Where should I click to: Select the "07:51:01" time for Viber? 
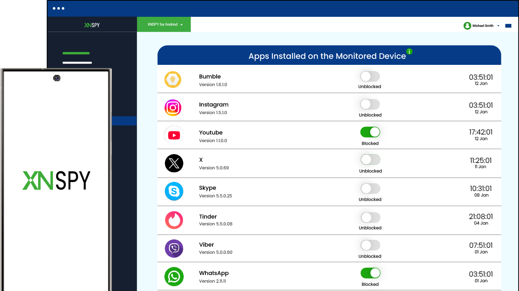(481, 245)
